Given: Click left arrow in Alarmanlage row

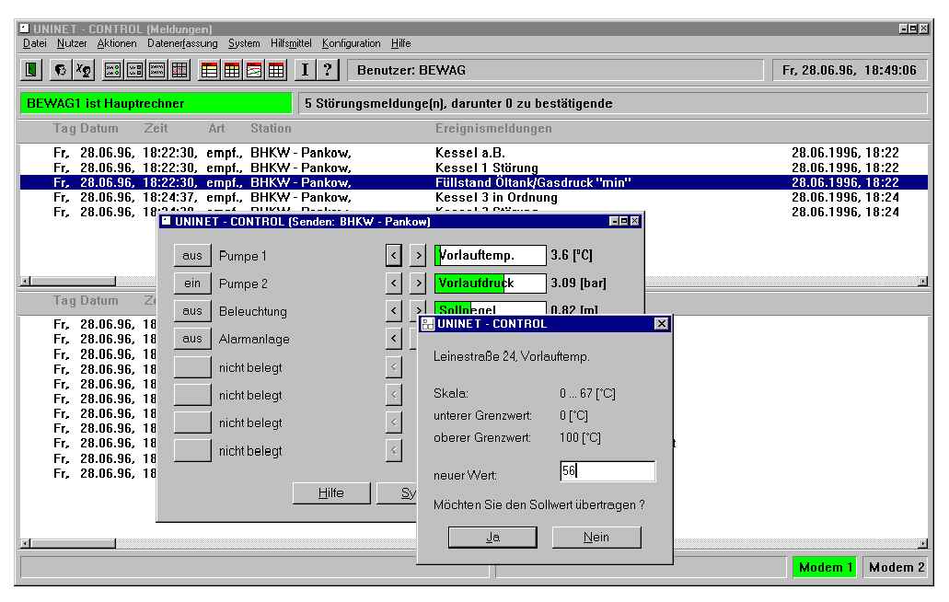Looking at the screenshot, I should tap(393, 339).
